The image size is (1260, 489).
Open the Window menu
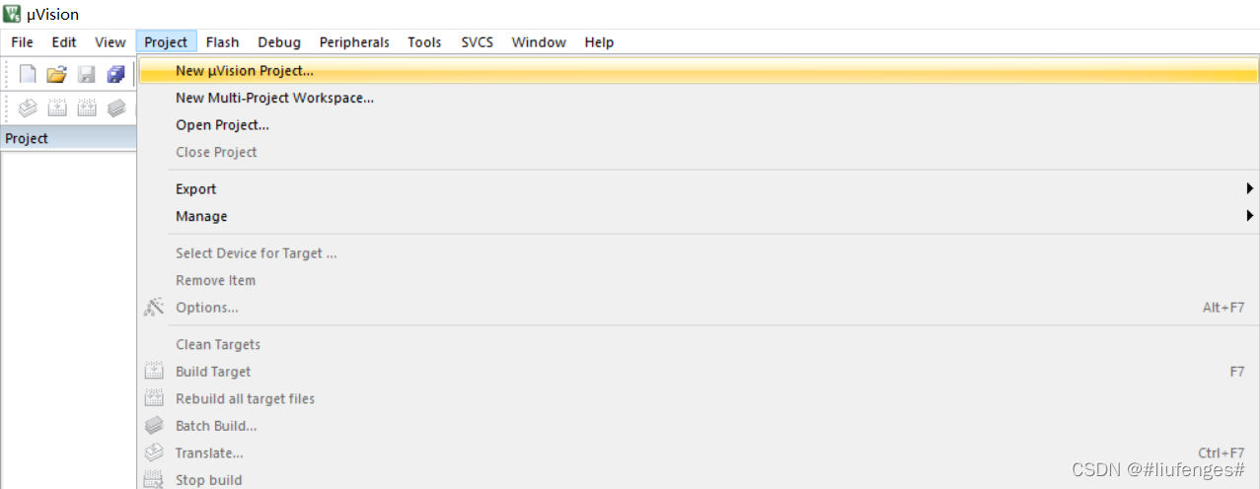539,42
